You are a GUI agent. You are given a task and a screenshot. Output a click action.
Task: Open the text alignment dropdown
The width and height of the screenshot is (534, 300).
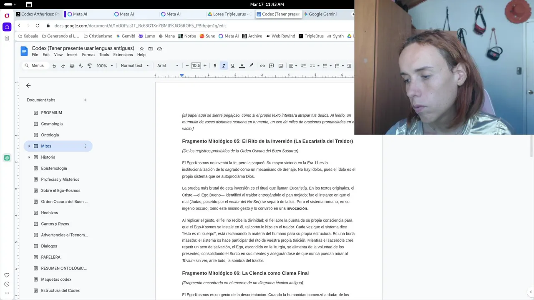[x=293, y=66]
